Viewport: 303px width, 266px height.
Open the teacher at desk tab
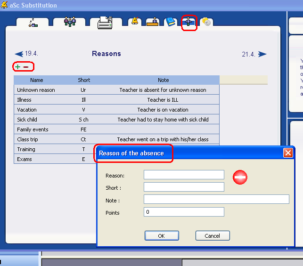[153, 22]
